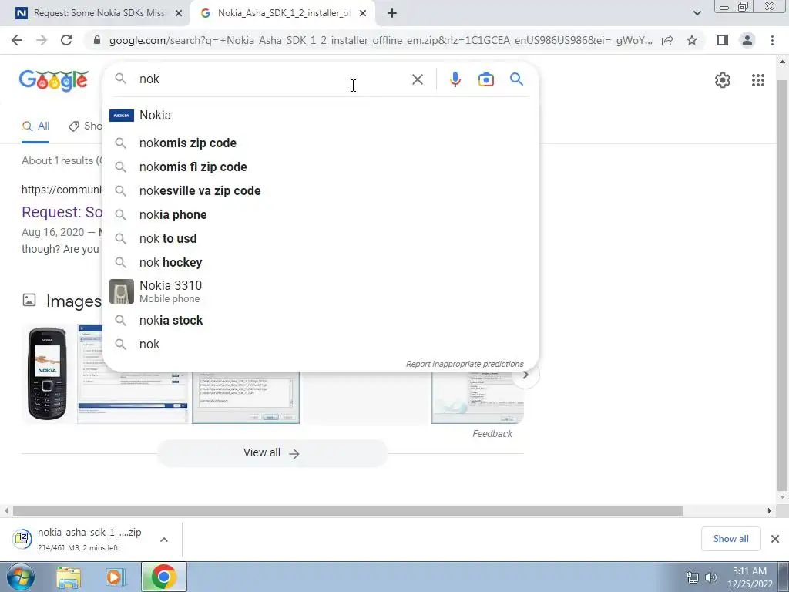Expand the download item options chevron
The height and width of the screenshot is (592, 789).
point(164,540)
